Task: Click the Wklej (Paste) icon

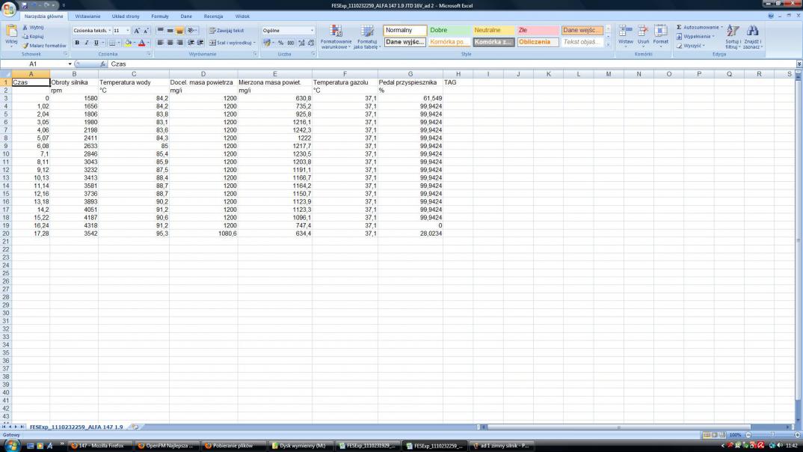Action: pos(11,31)
